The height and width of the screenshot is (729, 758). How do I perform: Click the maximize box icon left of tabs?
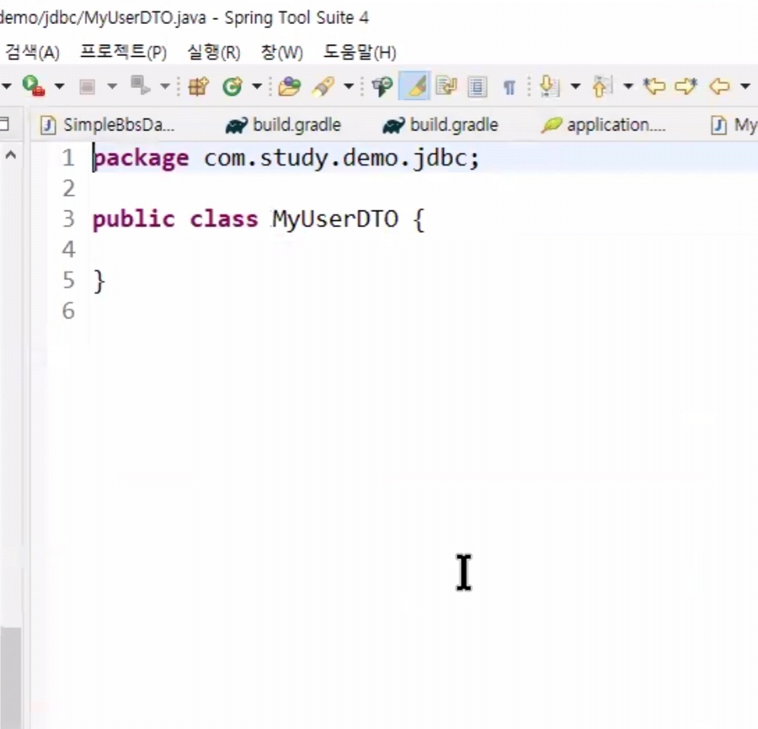tap(4, 124)
